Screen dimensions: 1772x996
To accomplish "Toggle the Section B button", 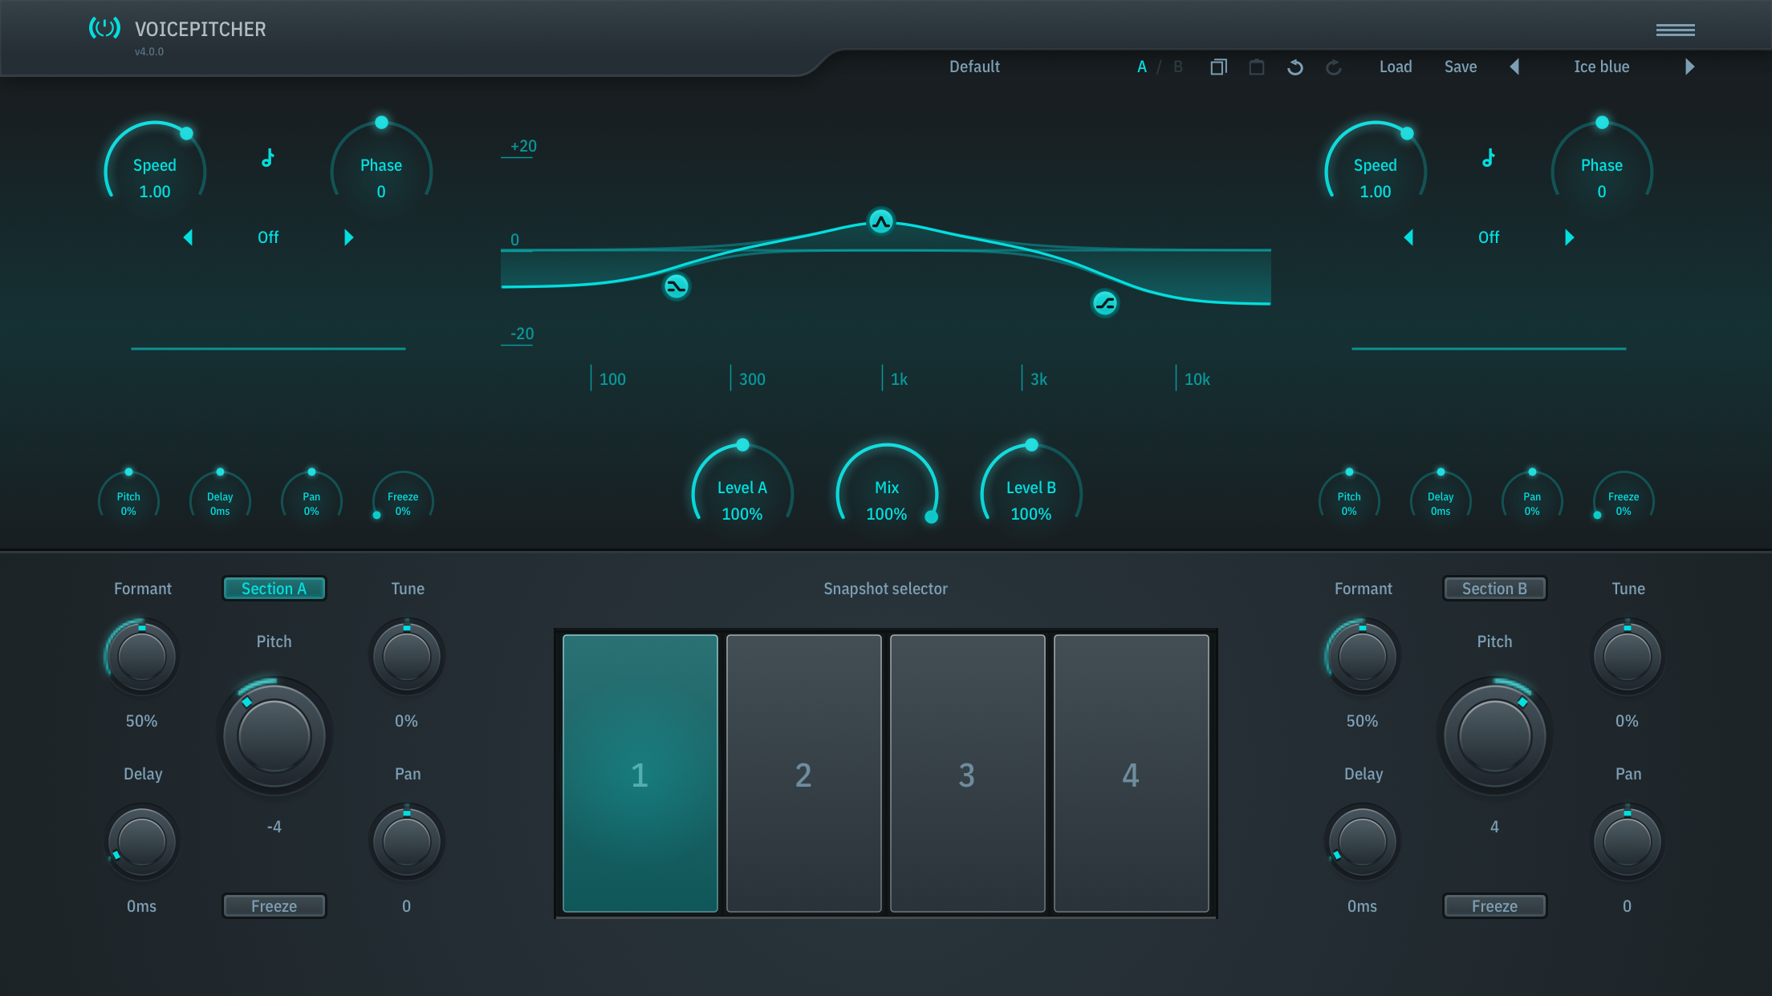I will click(1494, 589).
